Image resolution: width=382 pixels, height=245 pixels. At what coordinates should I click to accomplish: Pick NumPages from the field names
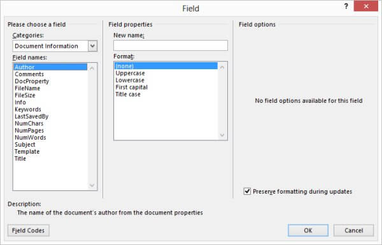(x=29, y=130)
